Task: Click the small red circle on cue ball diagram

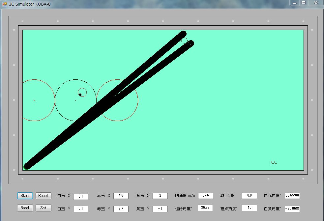Action: [x=82, y=92]
